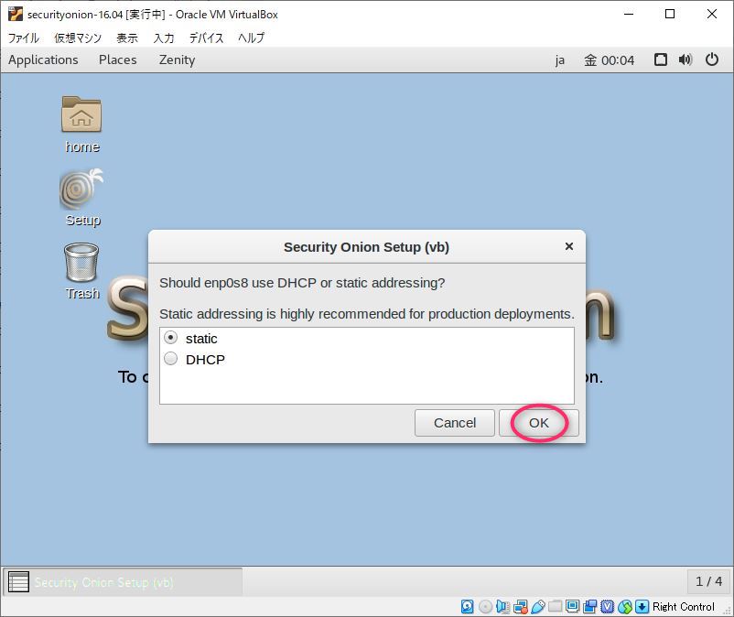Open the デバイス menu
734x617 pixels.
[x=206, y=38]
